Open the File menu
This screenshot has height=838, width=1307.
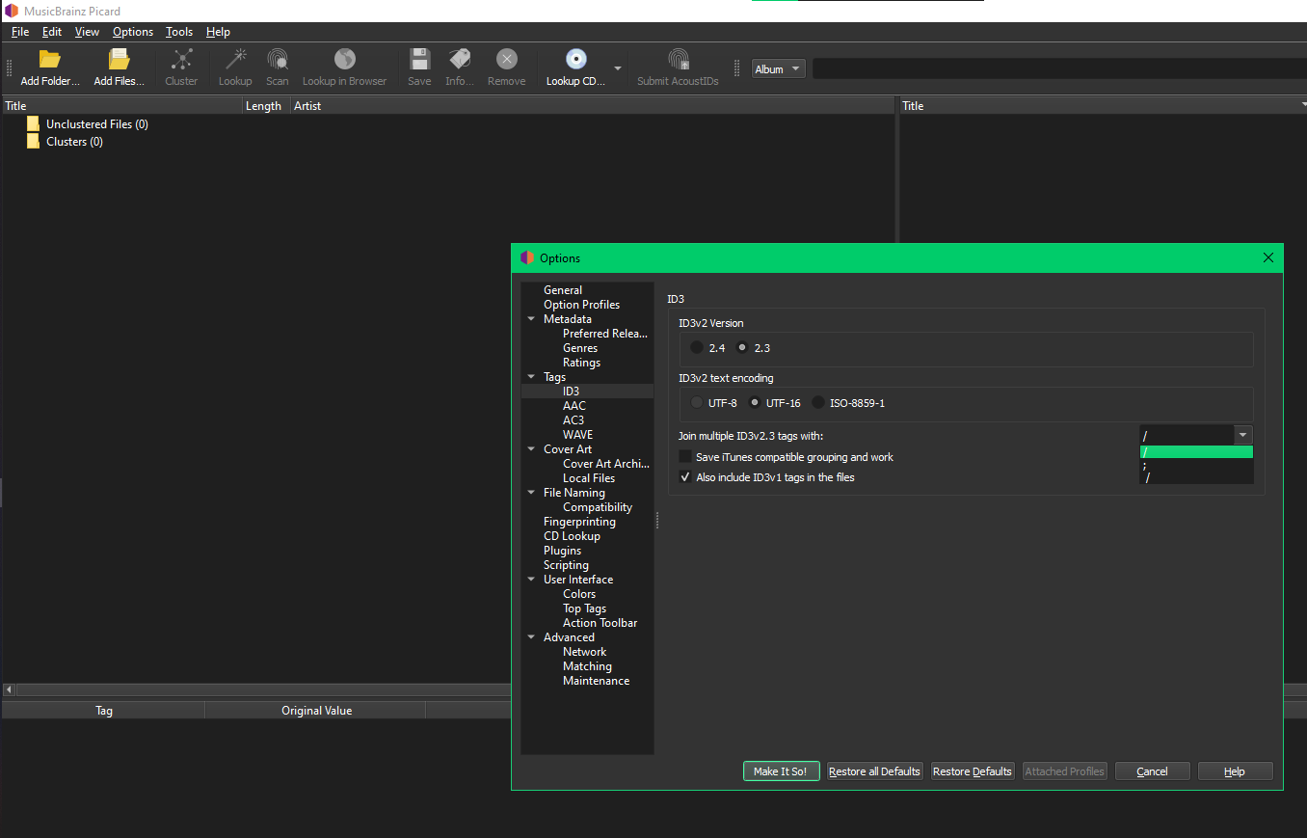[20, 32]
